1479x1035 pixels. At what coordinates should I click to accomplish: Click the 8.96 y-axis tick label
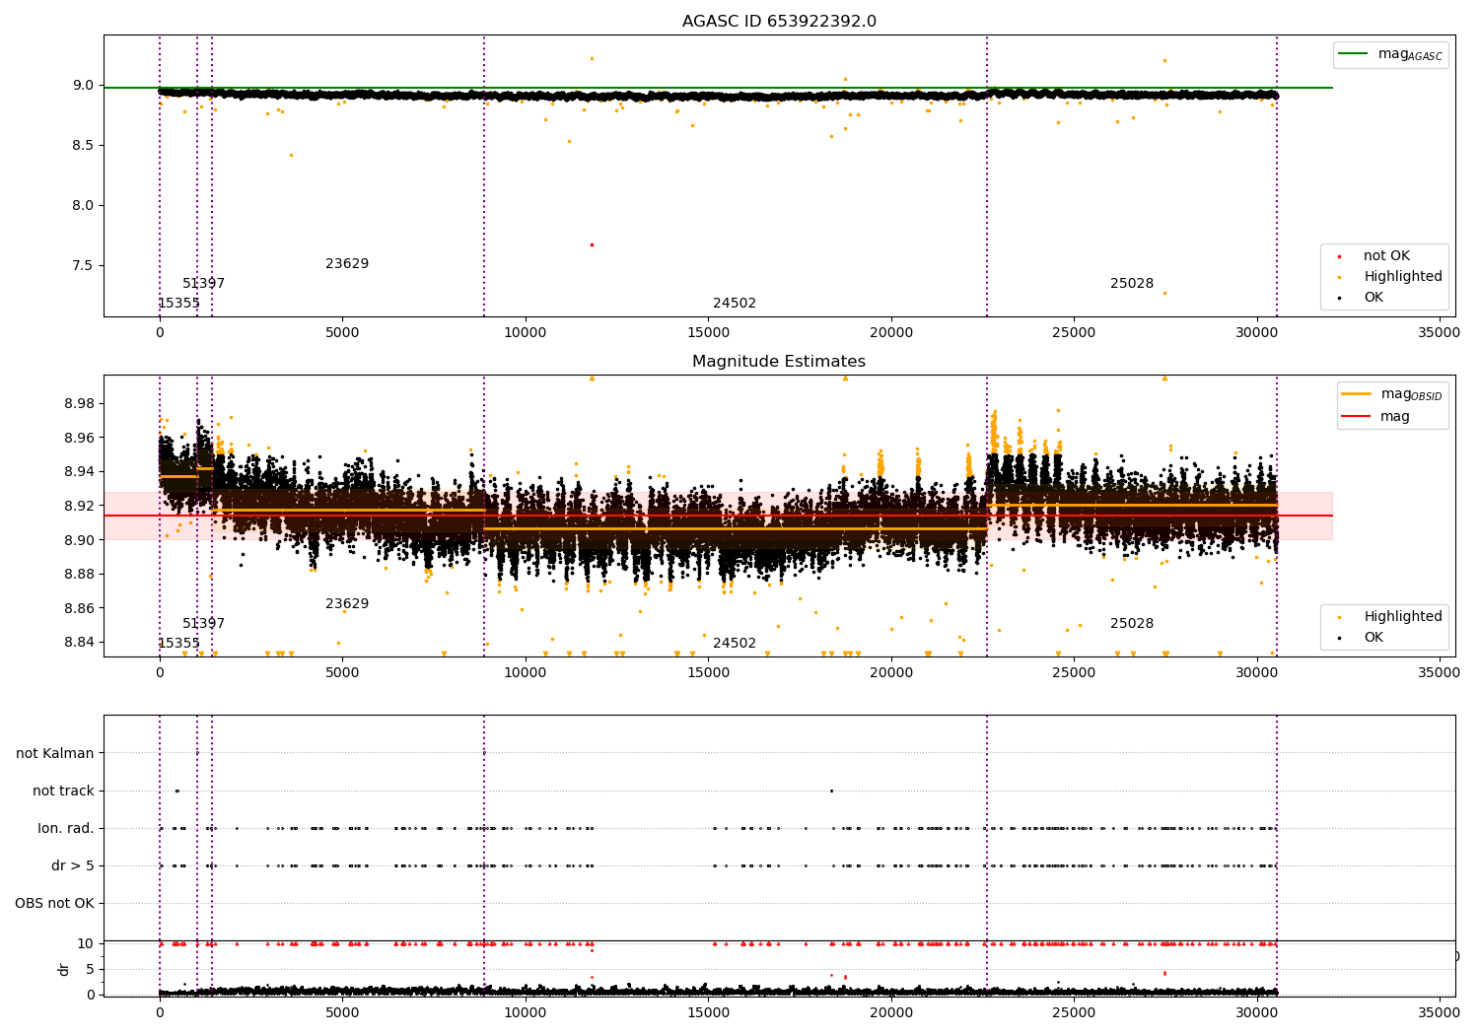[79, 438]
